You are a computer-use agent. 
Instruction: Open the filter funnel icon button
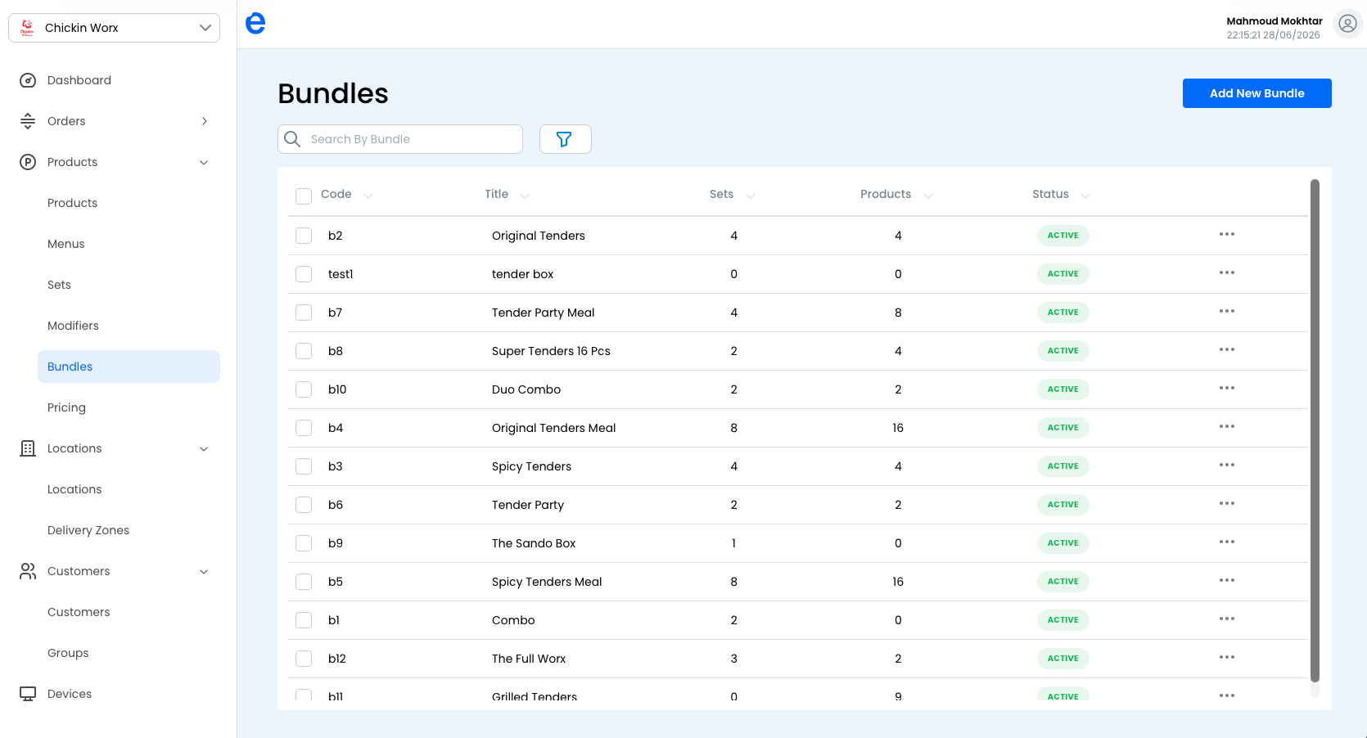(x=565, y=139)
